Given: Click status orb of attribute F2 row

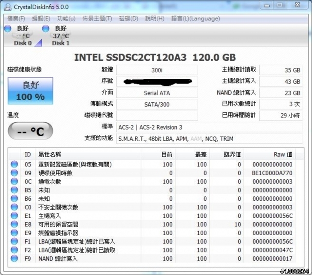Looking at the screenshot, I should (14, 250).
